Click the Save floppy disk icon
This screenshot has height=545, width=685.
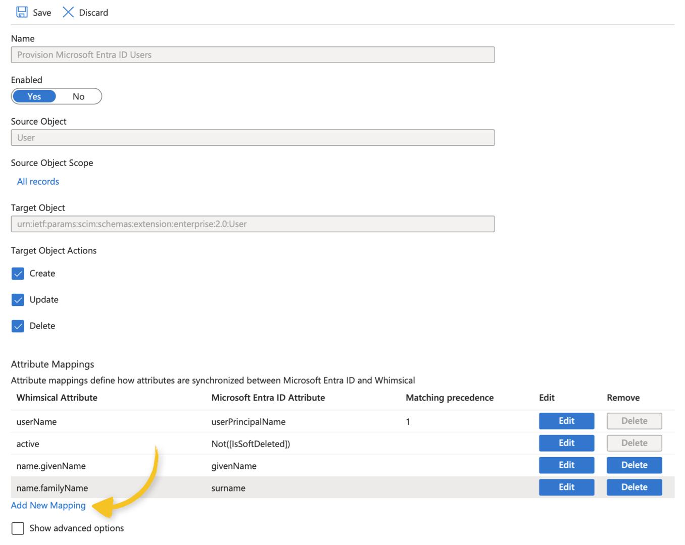click(x=22, y=12)
